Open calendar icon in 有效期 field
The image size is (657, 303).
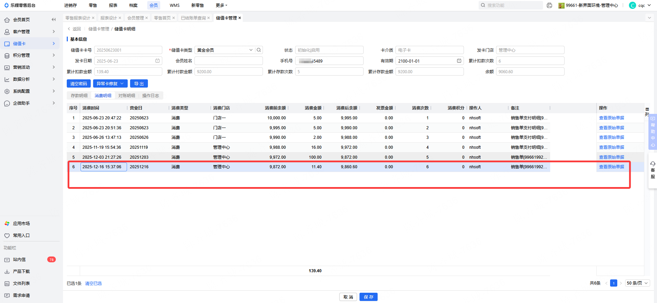tap(459, 61)
